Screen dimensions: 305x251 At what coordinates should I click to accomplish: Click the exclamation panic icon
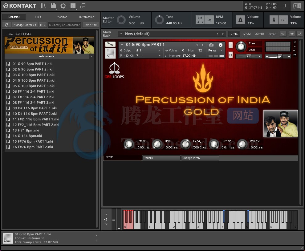285,6
